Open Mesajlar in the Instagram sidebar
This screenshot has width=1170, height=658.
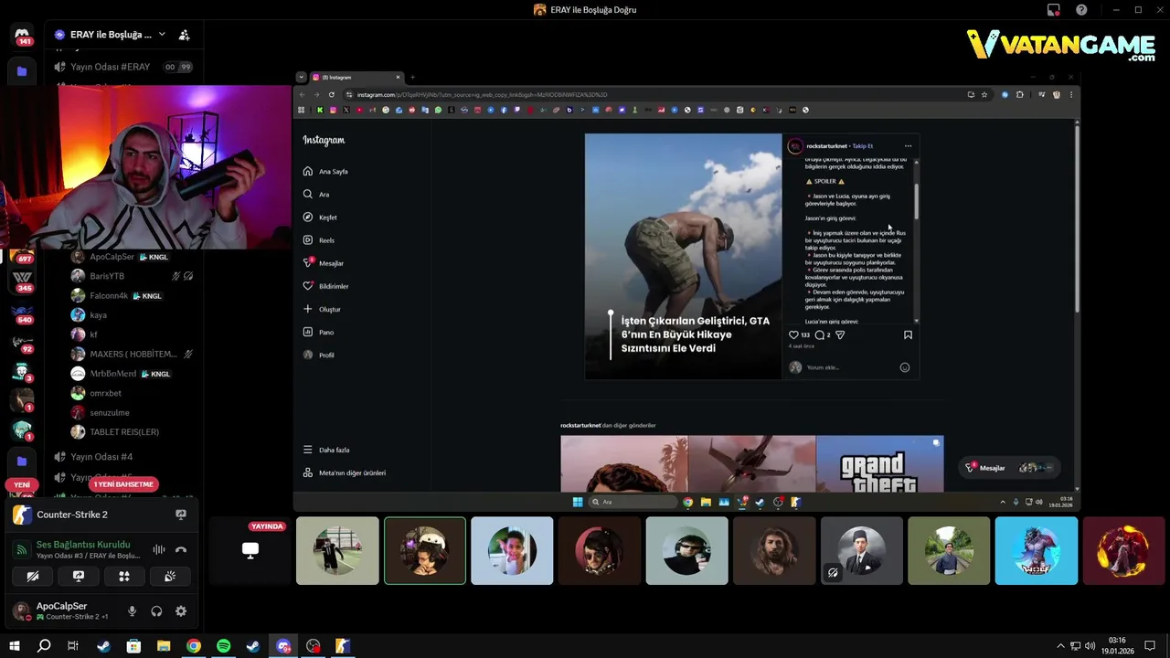pos(324,263)
